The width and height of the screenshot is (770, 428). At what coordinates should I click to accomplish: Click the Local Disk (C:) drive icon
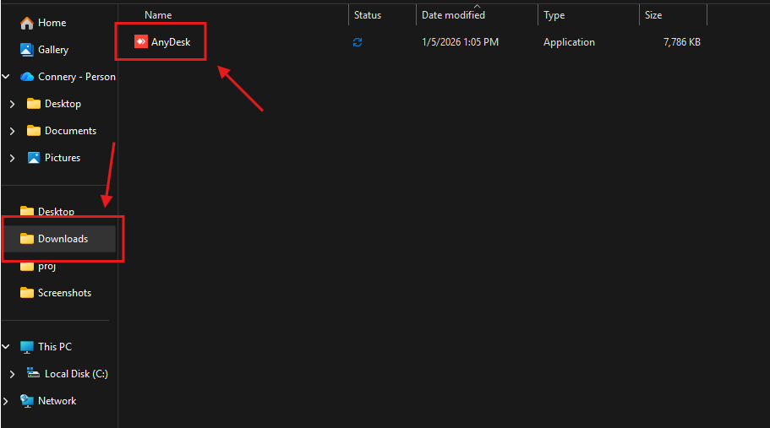(x=34, y=374)
